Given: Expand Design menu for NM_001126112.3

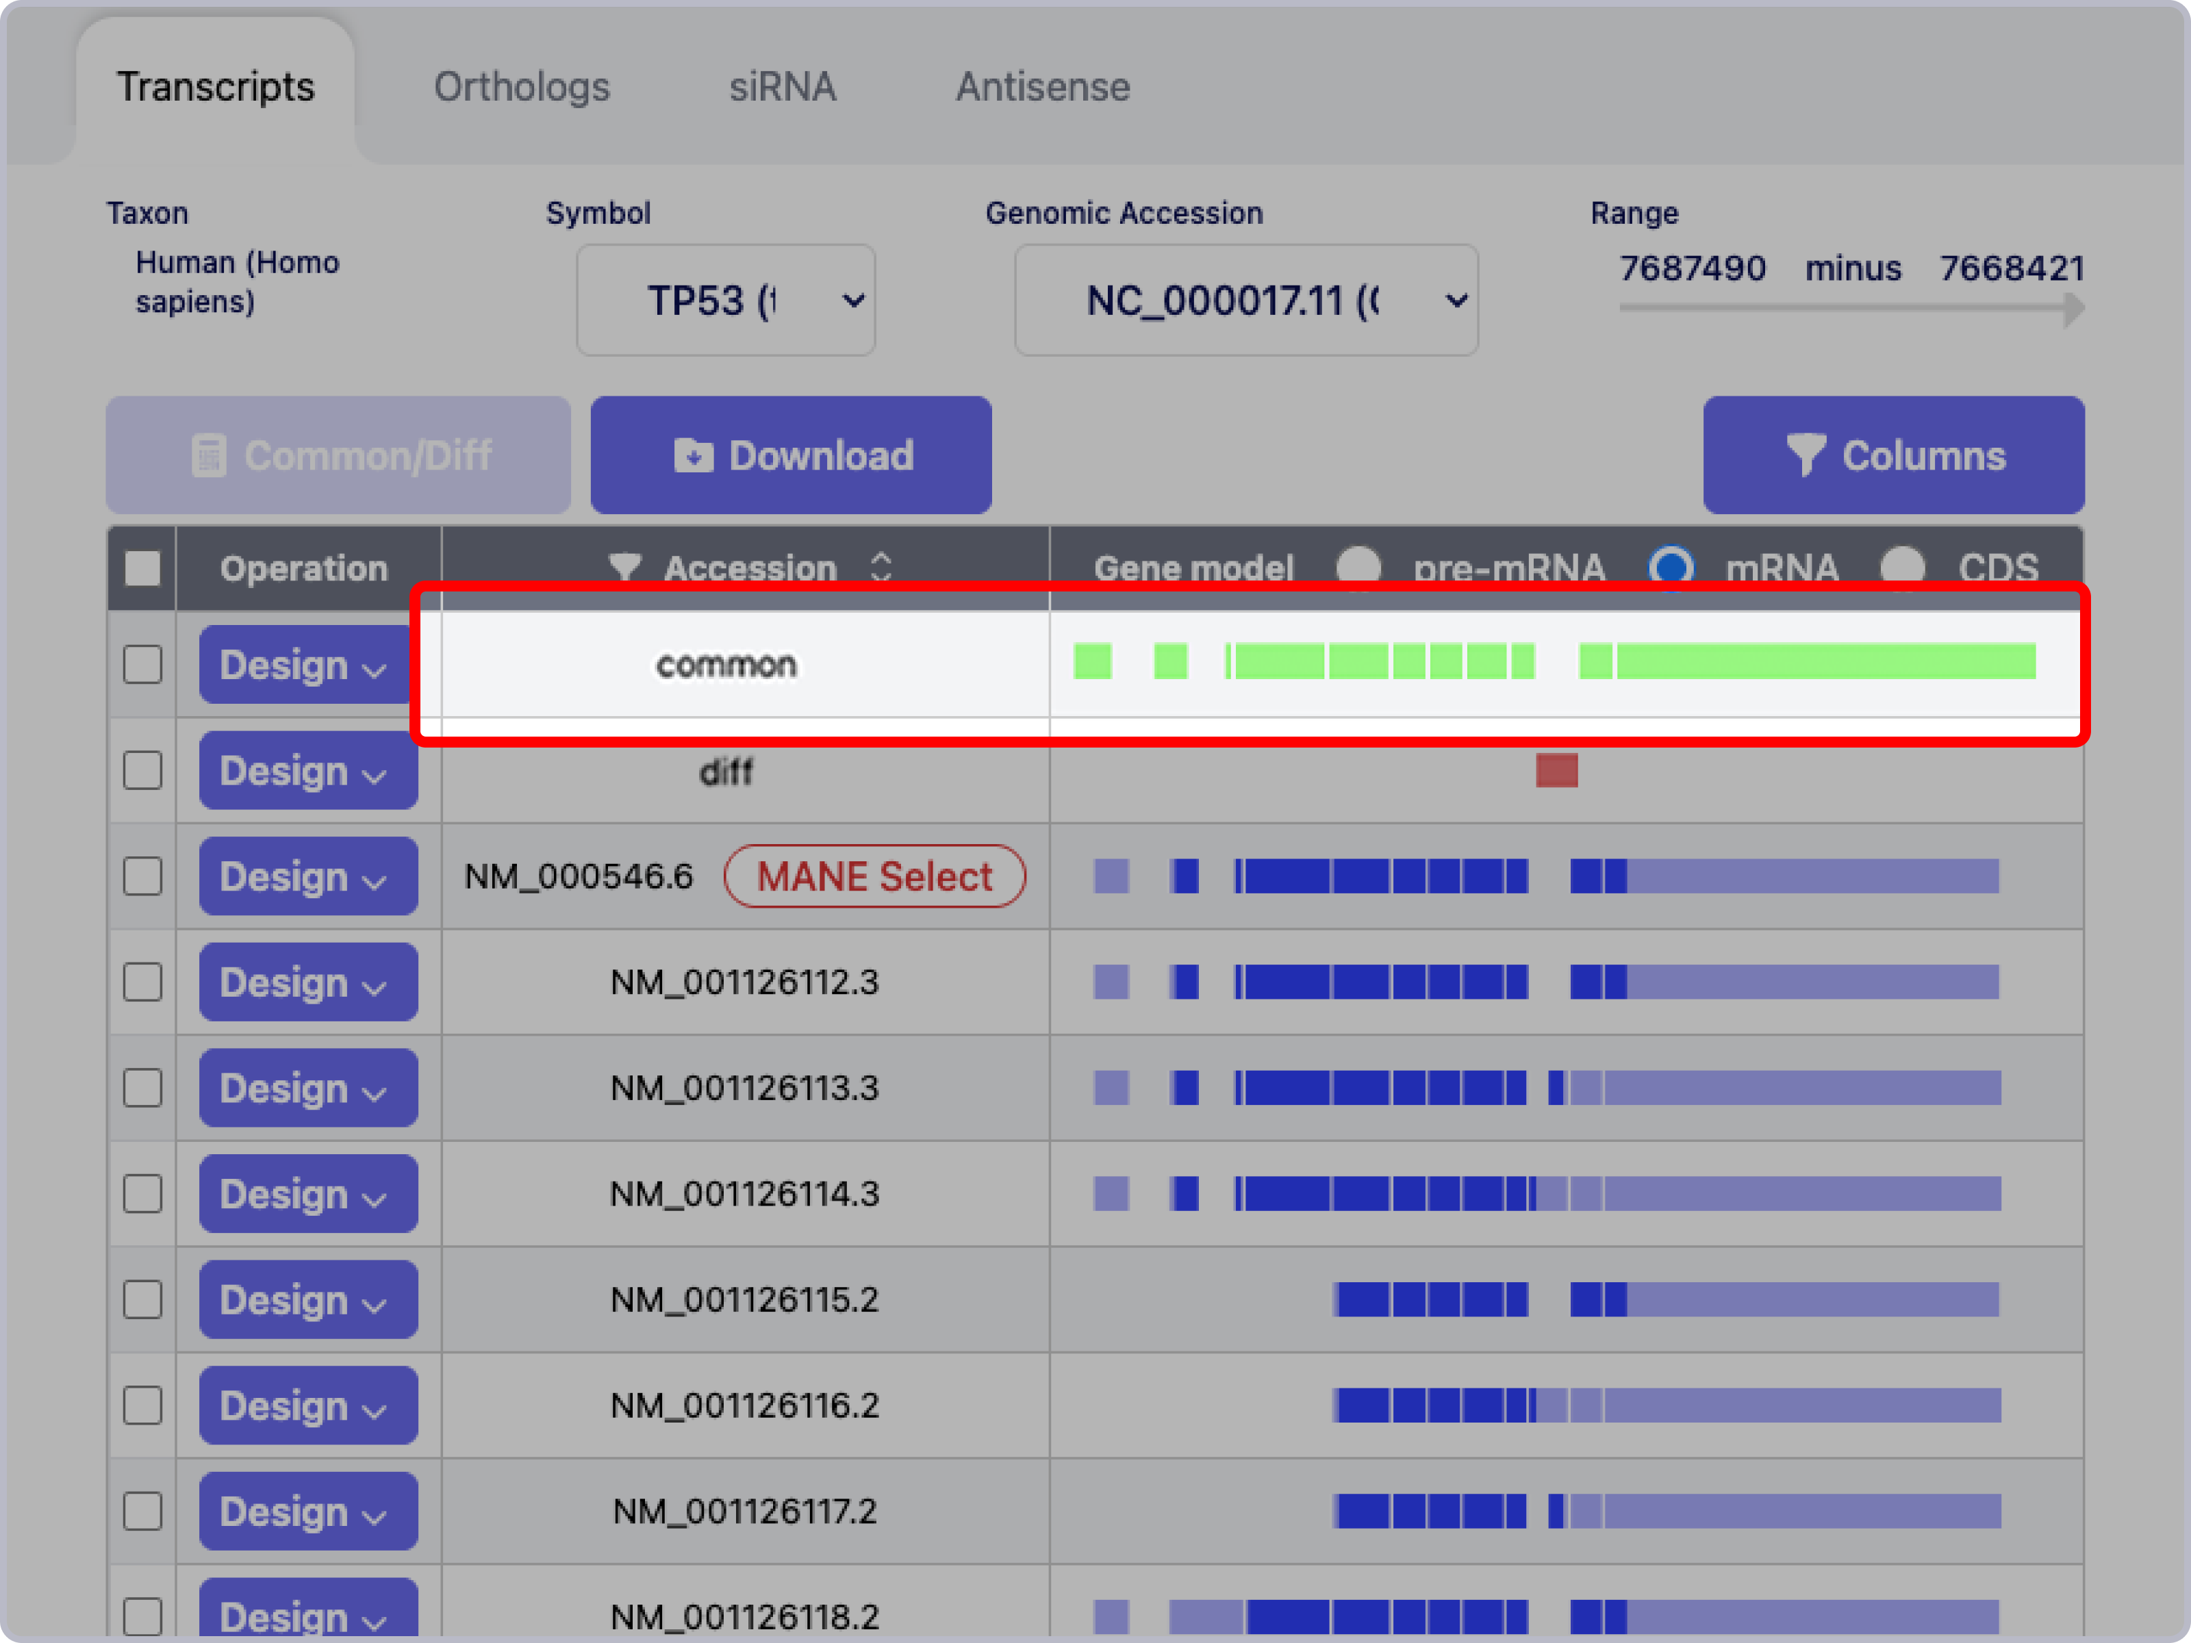Looking at the screenshot, I should point(307,982).
